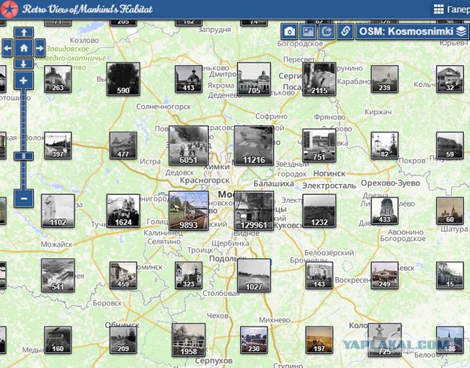Pan the map down with arrow button
470x368 pixels.
pos(24,63)
